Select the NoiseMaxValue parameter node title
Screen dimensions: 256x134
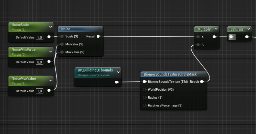[x=24, y=78]
